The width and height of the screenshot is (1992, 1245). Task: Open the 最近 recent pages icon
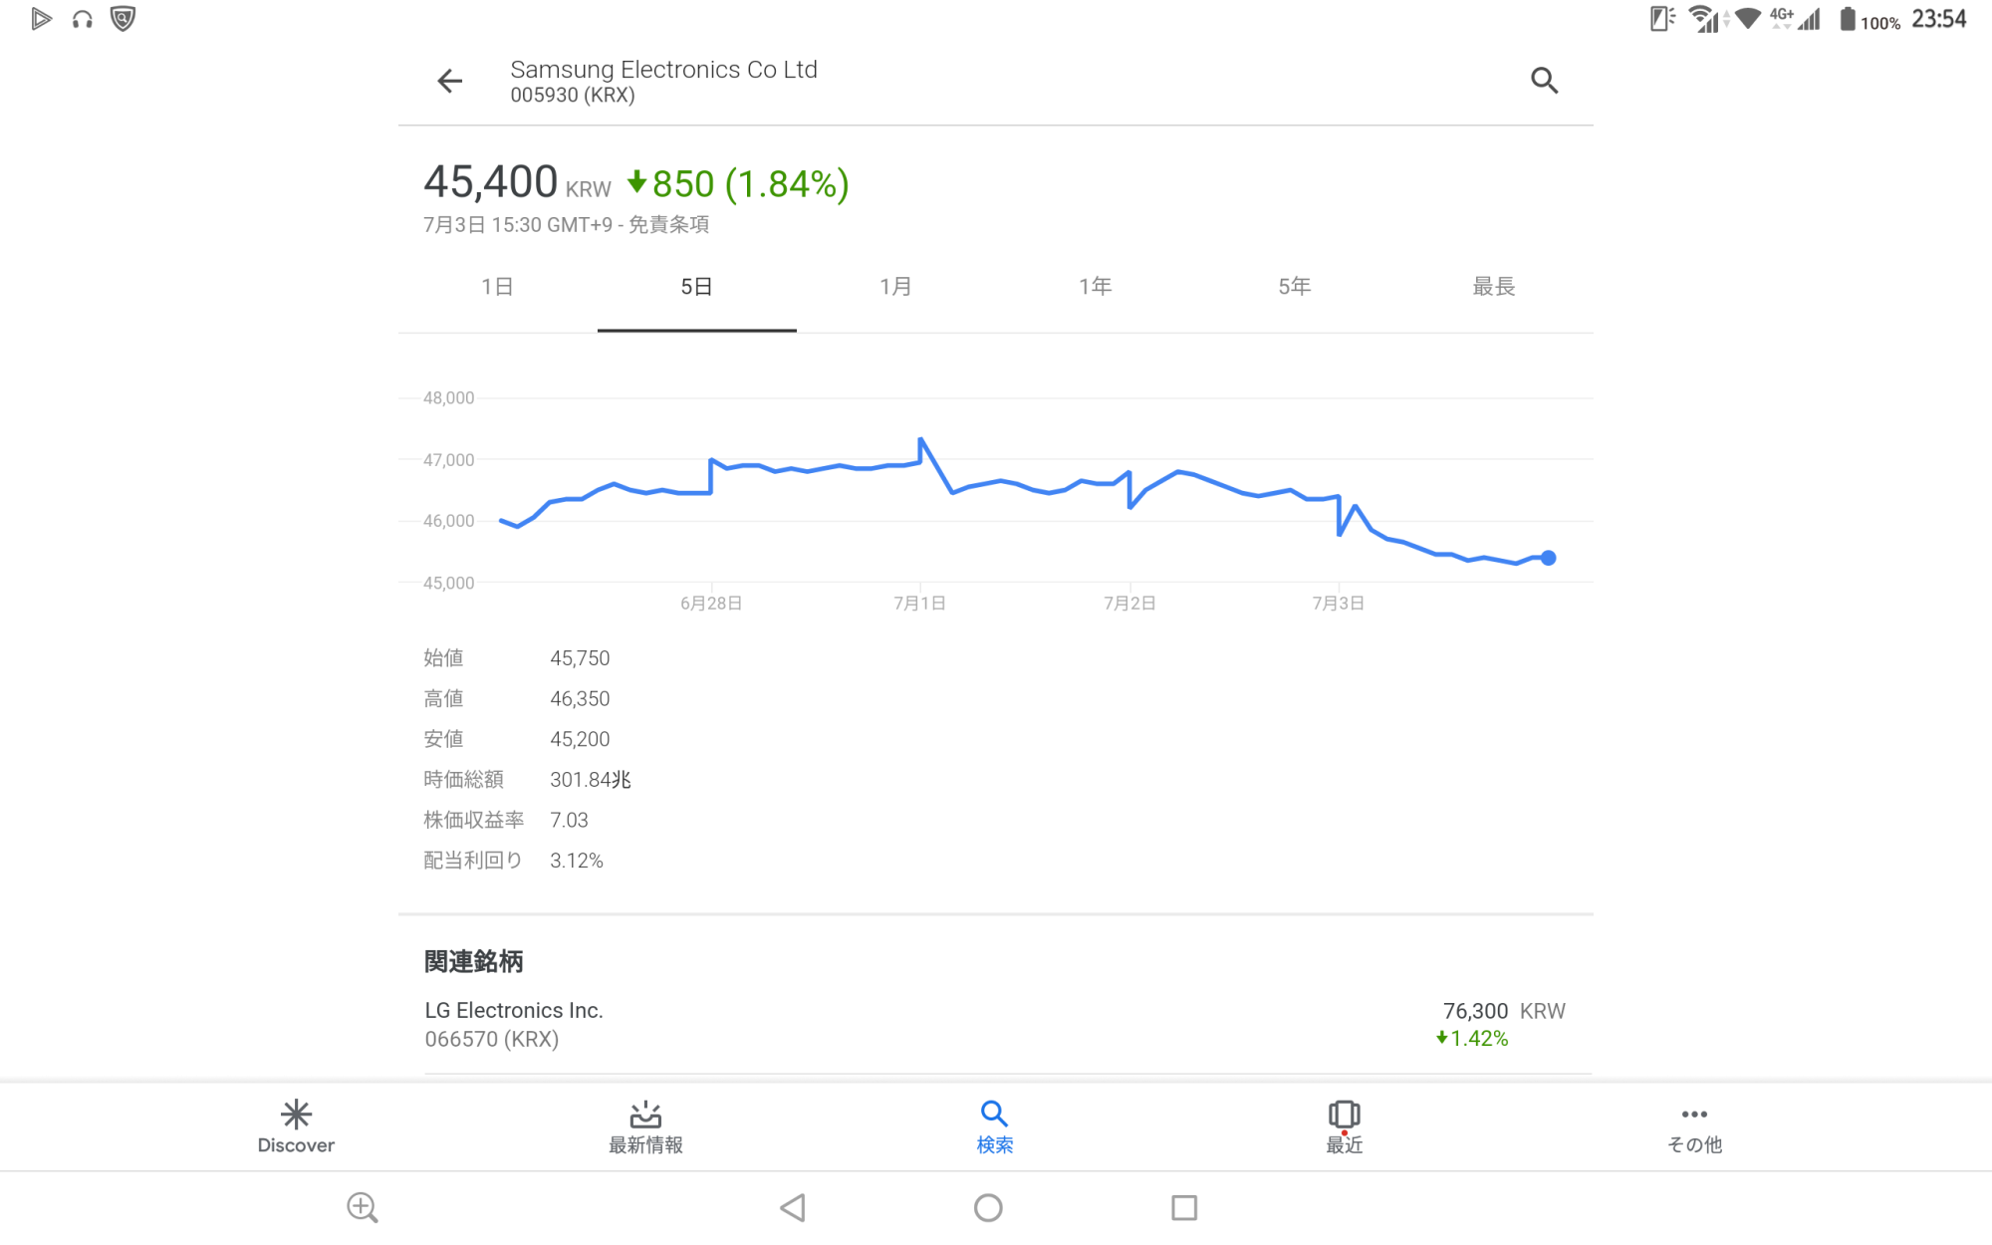(x=1344, y=1114)
